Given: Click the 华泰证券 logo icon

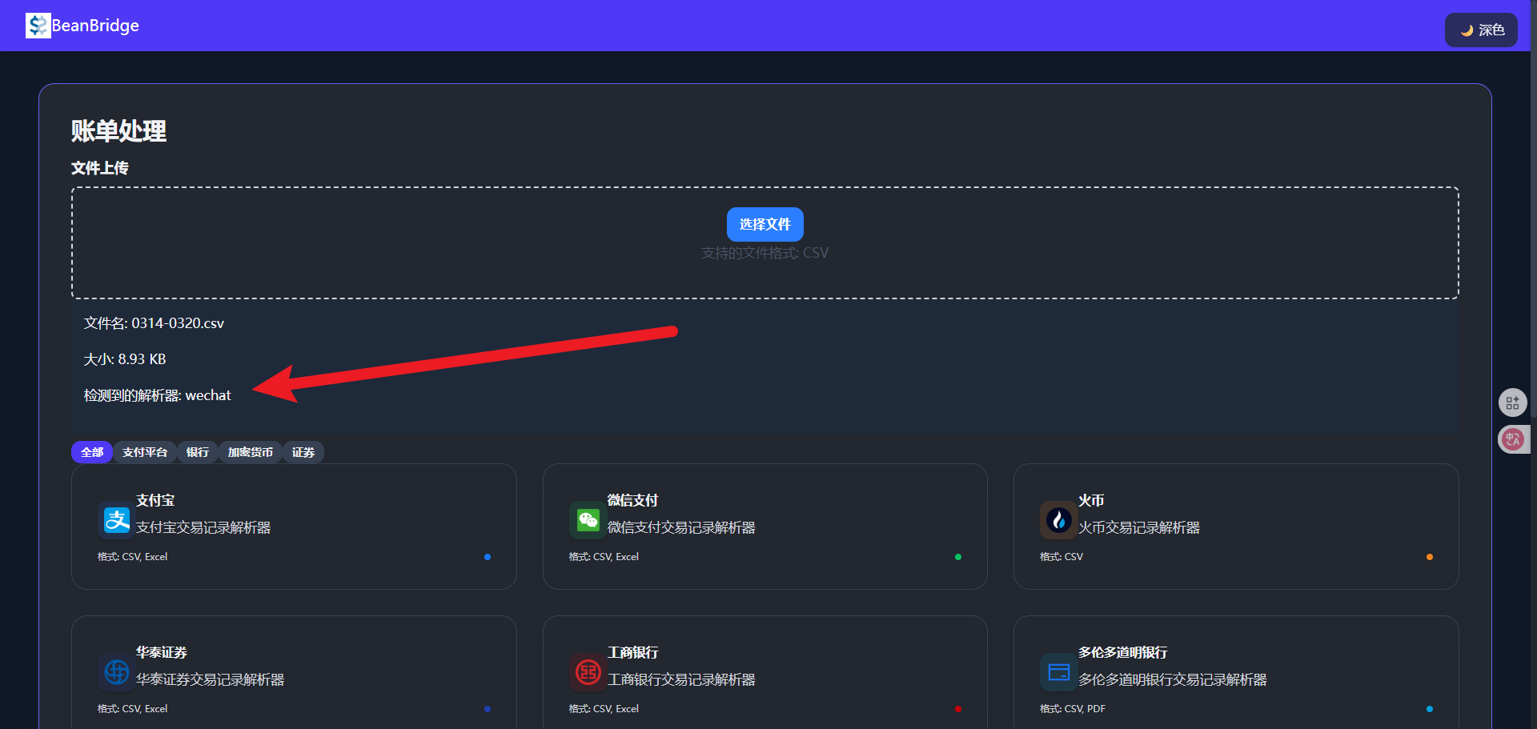Looking at the screenshot, I should 117,672.
